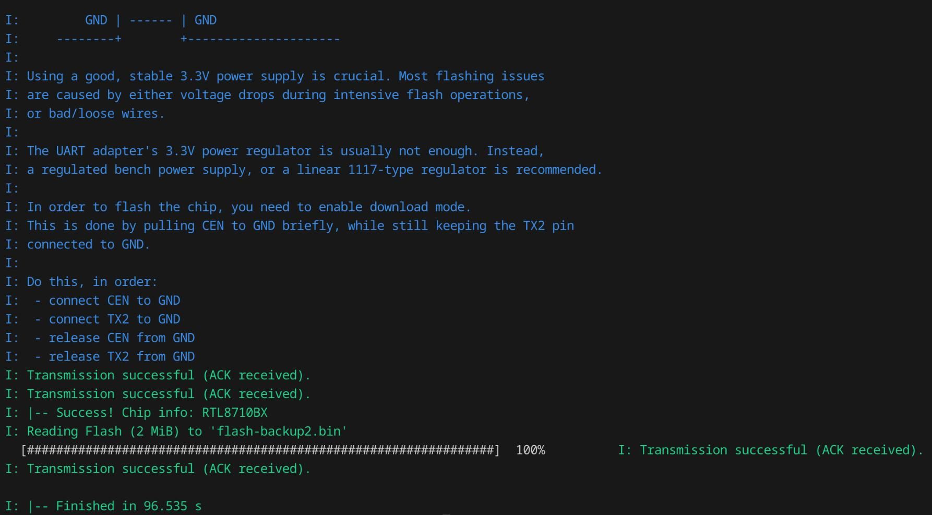
Task: Click the 'or bad/loose wires.' line
Action: point(95,114)
